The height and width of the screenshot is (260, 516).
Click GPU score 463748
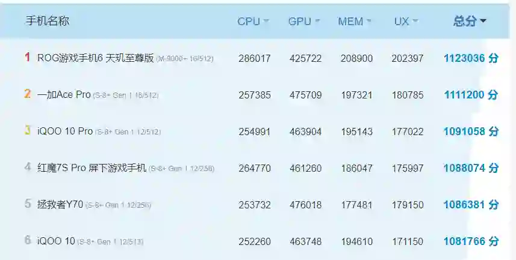point(306,241)
